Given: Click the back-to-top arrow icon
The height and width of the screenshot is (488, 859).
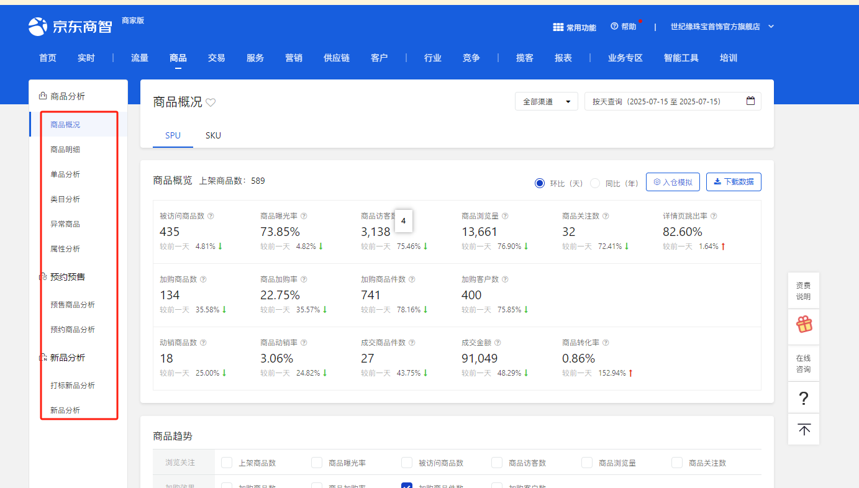Looking at the screenshot, I should pyautogui.click(x=804, y=430).
